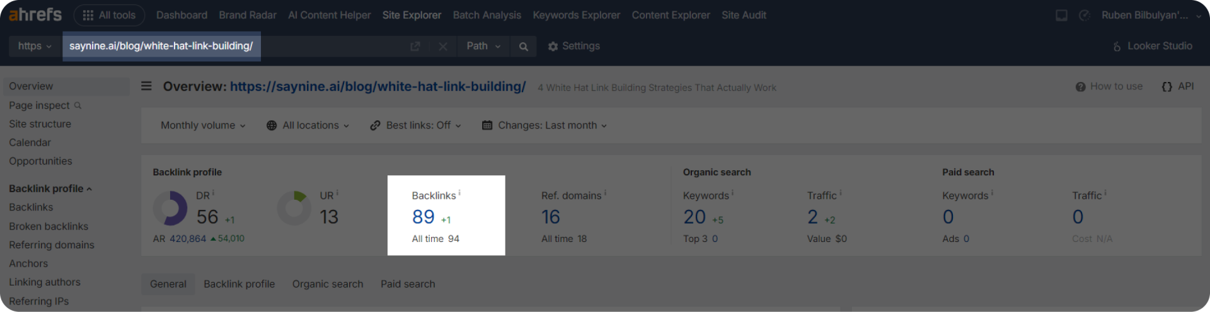The height and width of the screenshot is (312, 1210).
Task: Switch to the Organic search tab
Action: coord(328,284)
